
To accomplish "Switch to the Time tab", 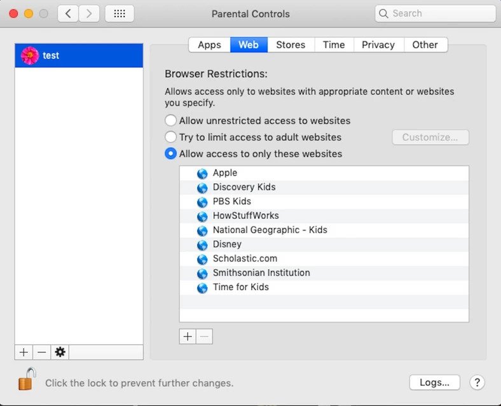I will point(334,45).
